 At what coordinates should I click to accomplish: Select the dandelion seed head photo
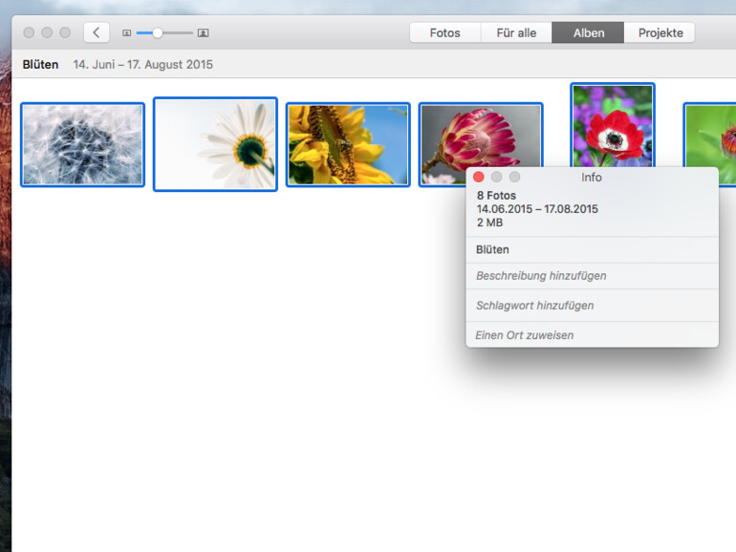[x=82, y=144]
